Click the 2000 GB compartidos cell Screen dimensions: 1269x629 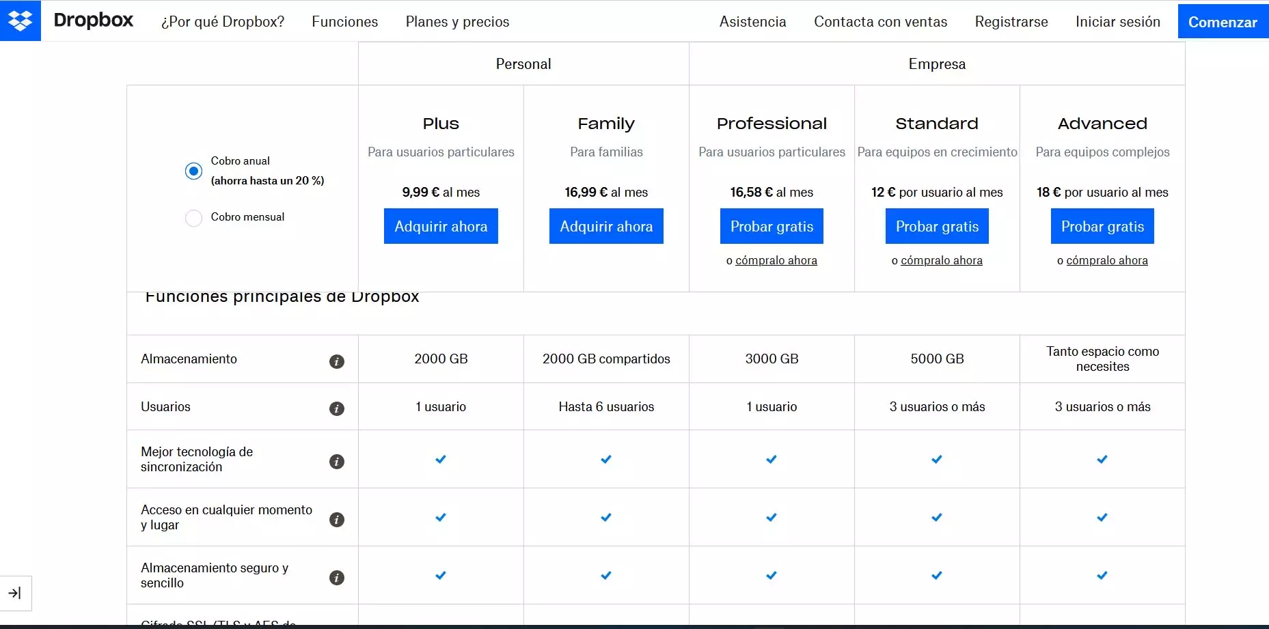(x=606, y=359)
